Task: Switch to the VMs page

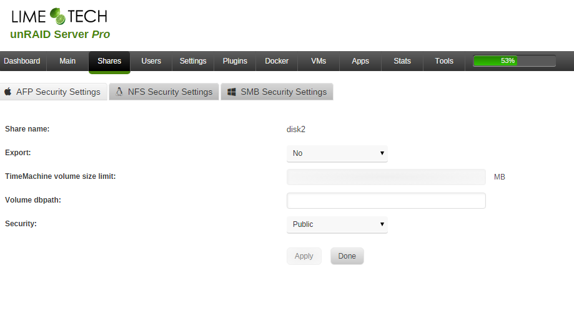Action: pyautogui.click(x=319, y=61)
